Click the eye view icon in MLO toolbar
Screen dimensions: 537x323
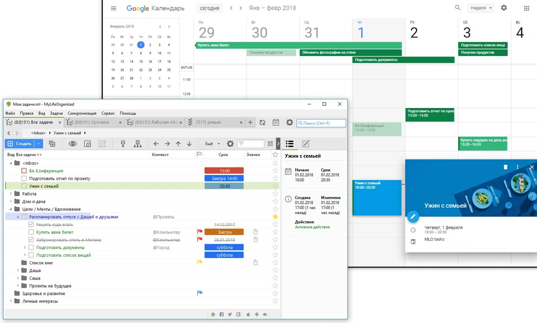pos(73,144)
